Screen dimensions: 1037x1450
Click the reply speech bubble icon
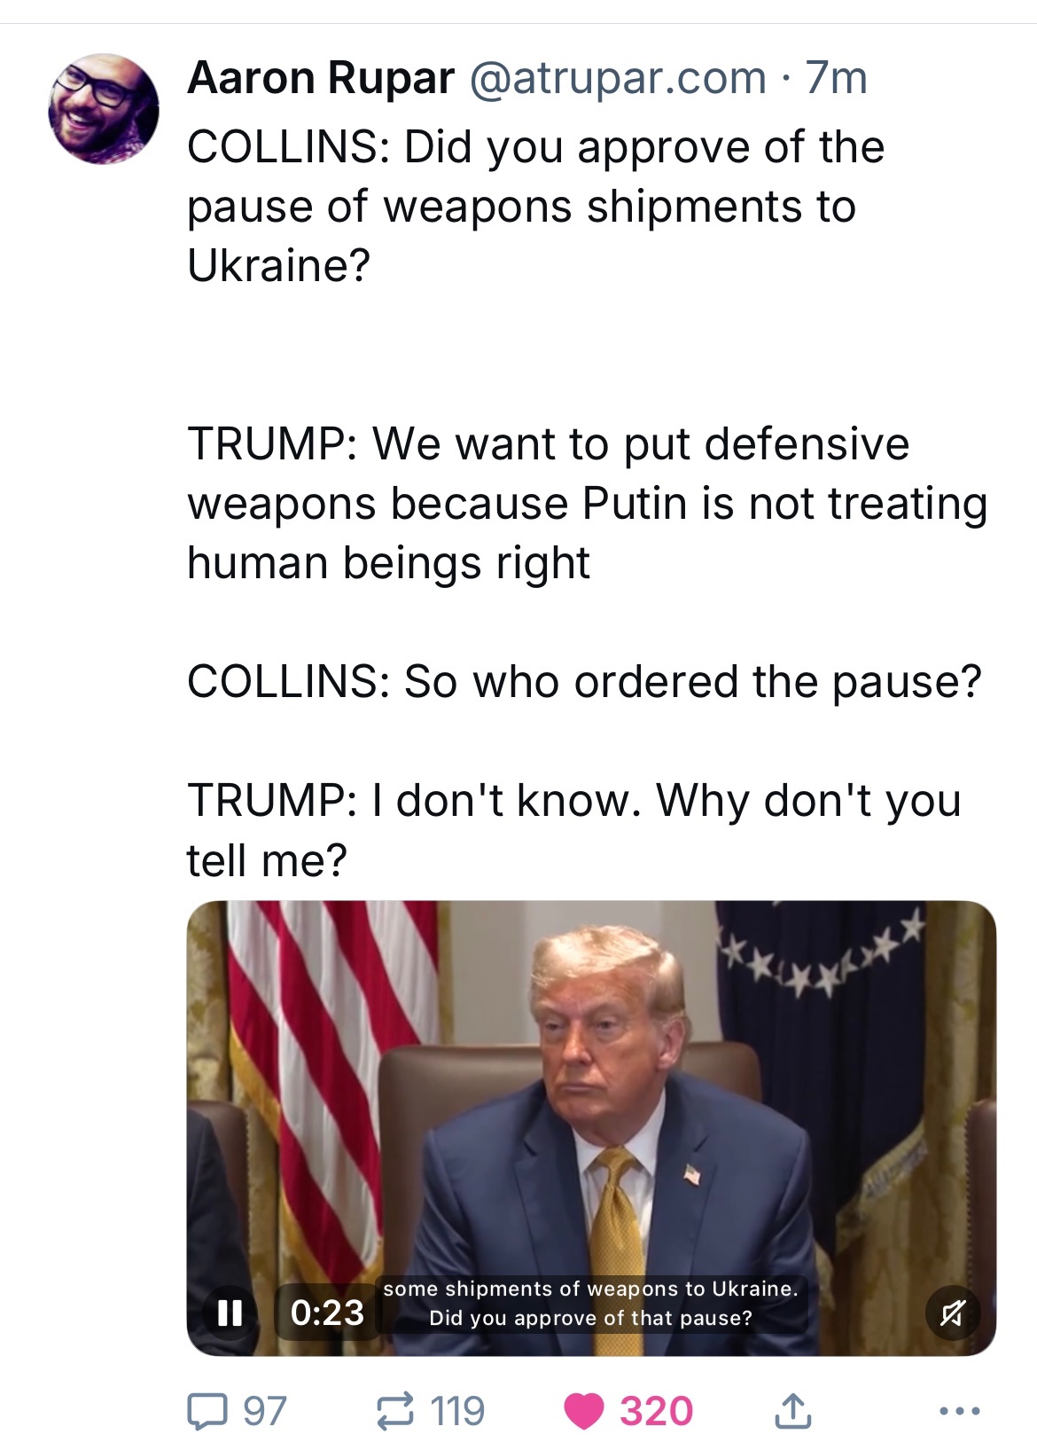[207, 1411]
